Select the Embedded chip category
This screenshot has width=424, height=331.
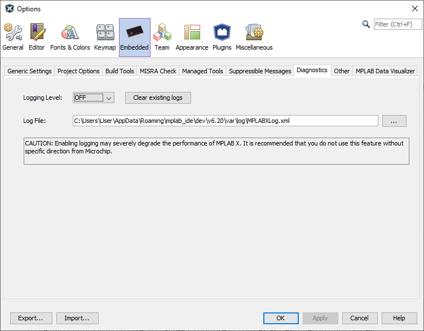[135, 37]
